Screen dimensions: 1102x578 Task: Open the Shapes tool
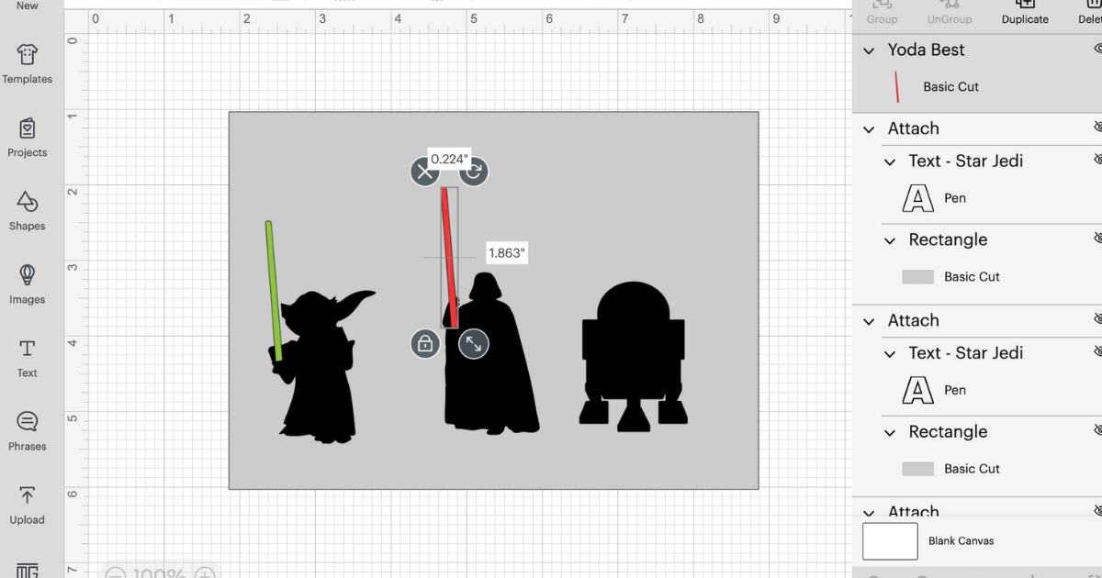point(28,211)
